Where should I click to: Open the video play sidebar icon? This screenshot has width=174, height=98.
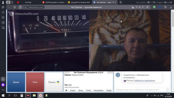(3, 17)
